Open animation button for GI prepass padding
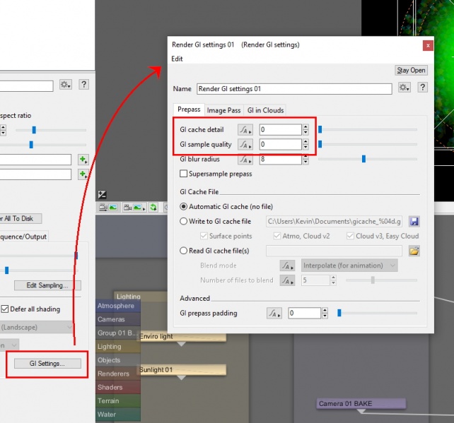 [x=274, y=313]
